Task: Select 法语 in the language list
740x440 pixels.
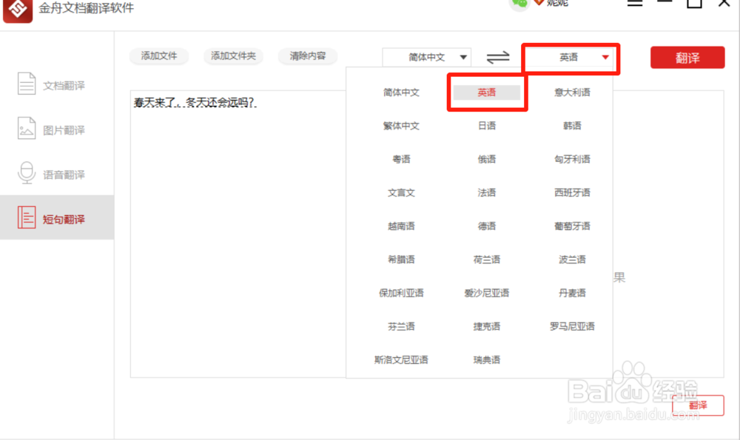Action: (487, 193)
